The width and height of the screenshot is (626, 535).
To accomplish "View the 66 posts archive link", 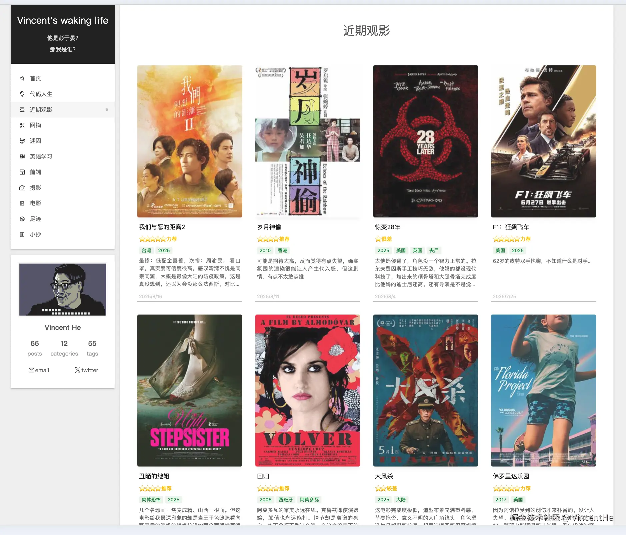I will pos(35,348).
